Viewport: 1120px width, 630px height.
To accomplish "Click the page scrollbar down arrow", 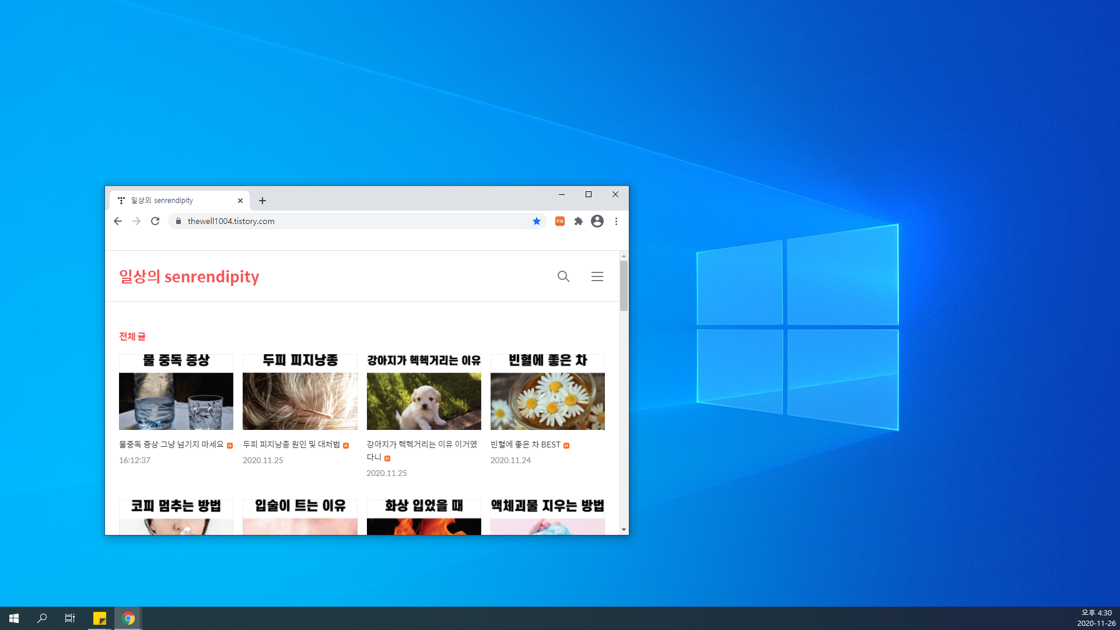I will [x=624, y=530].
